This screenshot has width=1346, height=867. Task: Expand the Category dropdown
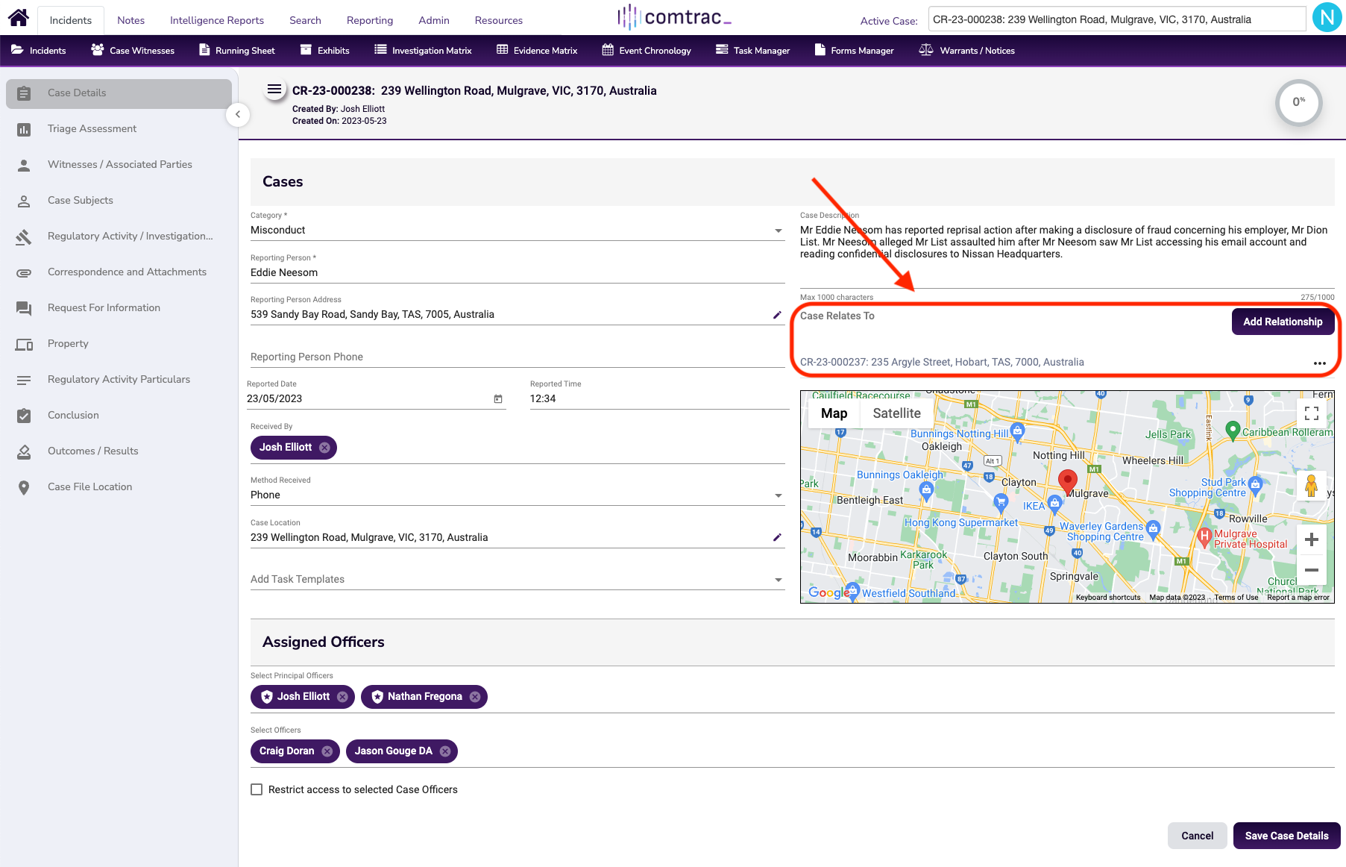click(778, 231)
